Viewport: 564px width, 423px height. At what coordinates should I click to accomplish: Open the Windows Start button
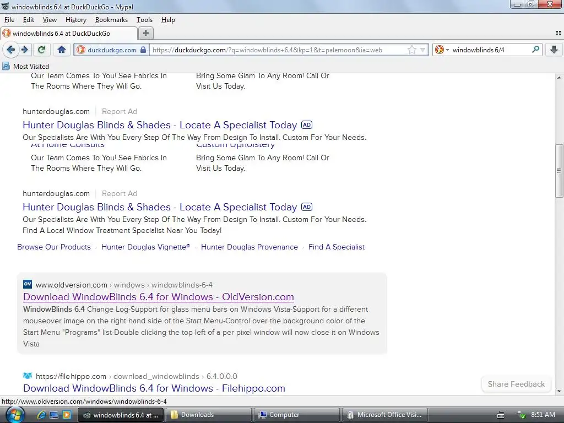click(x=15, y=415)
